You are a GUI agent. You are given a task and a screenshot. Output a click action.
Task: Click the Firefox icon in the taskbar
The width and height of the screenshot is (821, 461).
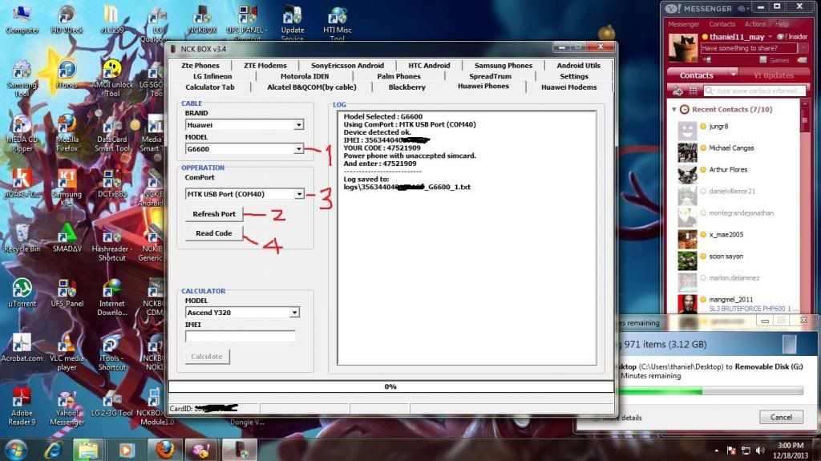click(x=165, y=449)
